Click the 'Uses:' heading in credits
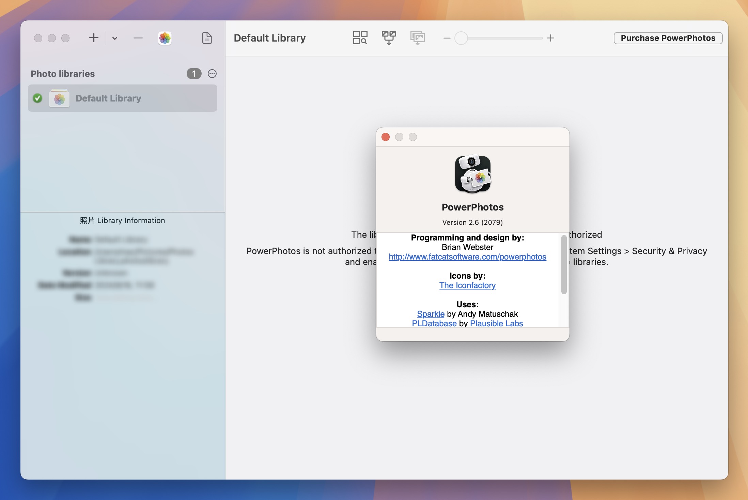Viewport: 748px width, 500px height. [x=467, y=304]
